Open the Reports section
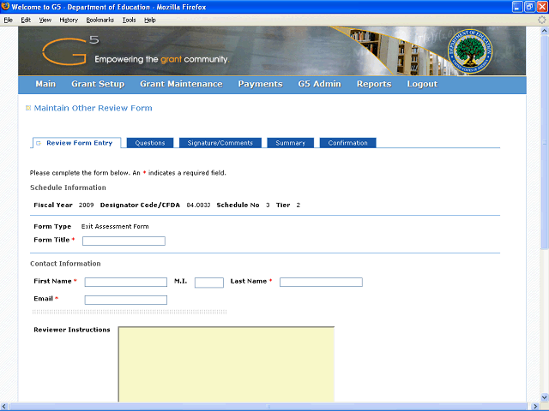 [x=374, y=84]
